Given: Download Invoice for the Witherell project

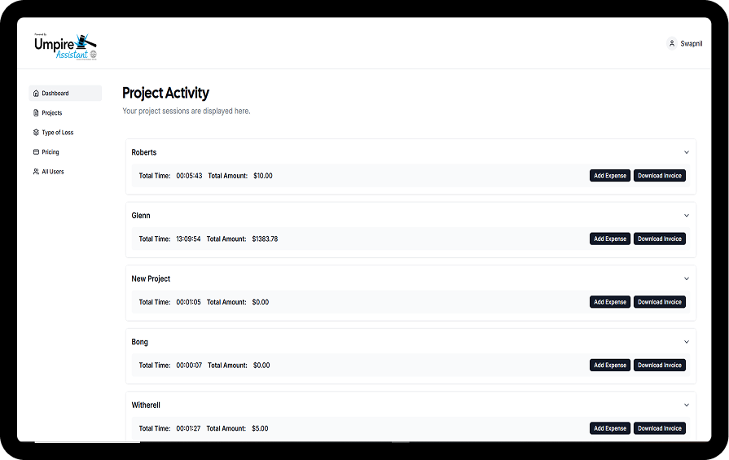Looking at the screenshot, I should click(x=660, y=428).
